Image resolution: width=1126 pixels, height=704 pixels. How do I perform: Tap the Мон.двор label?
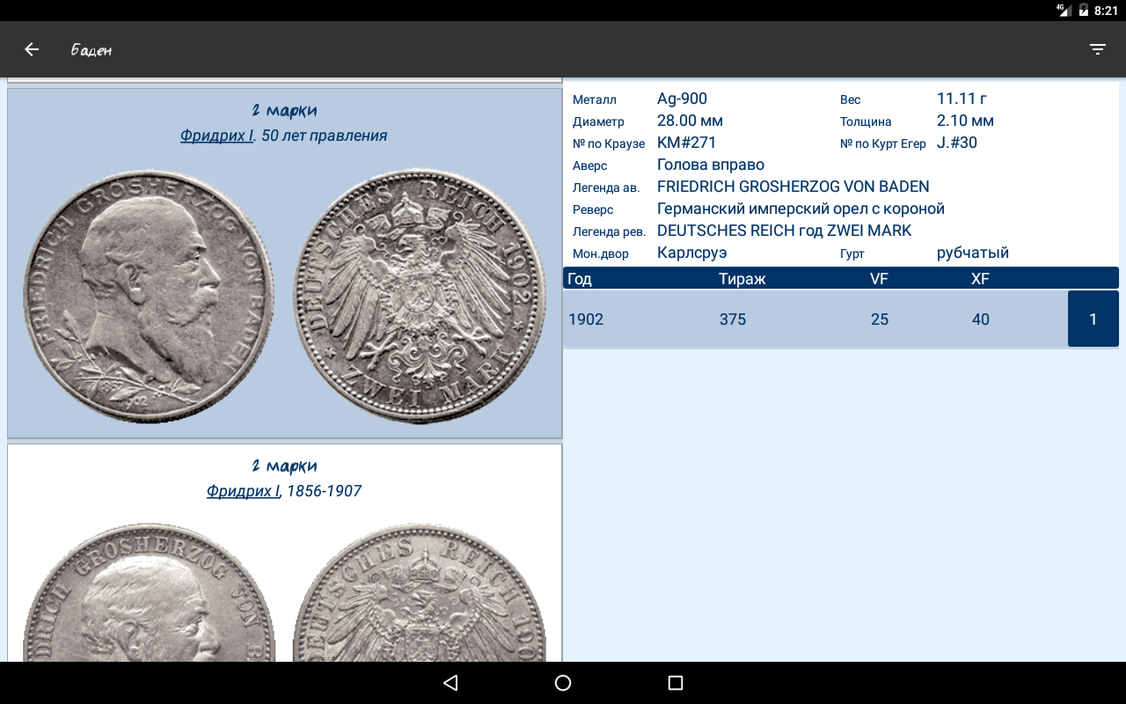[x=601, y=253]
